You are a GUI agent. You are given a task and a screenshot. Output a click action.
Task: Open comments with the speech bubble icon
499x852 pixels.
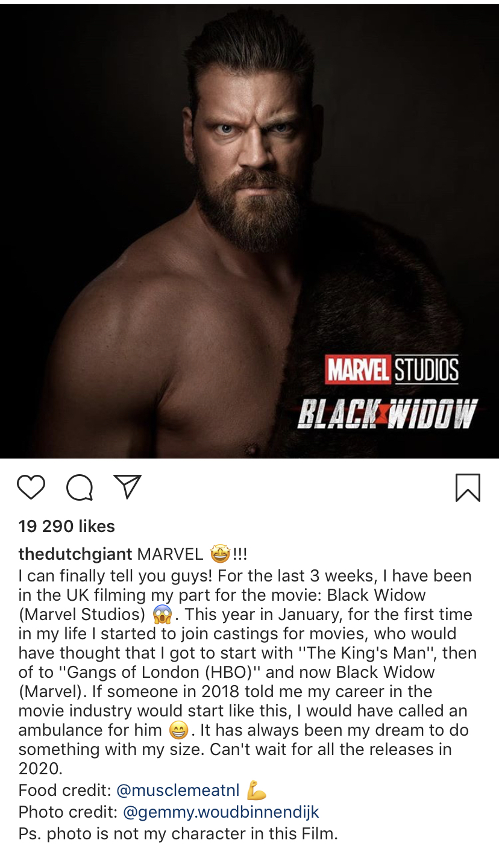80,487
